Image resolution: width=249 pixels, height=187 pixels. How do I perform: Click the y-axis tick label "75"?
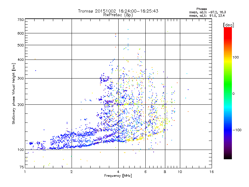[22, 167]
